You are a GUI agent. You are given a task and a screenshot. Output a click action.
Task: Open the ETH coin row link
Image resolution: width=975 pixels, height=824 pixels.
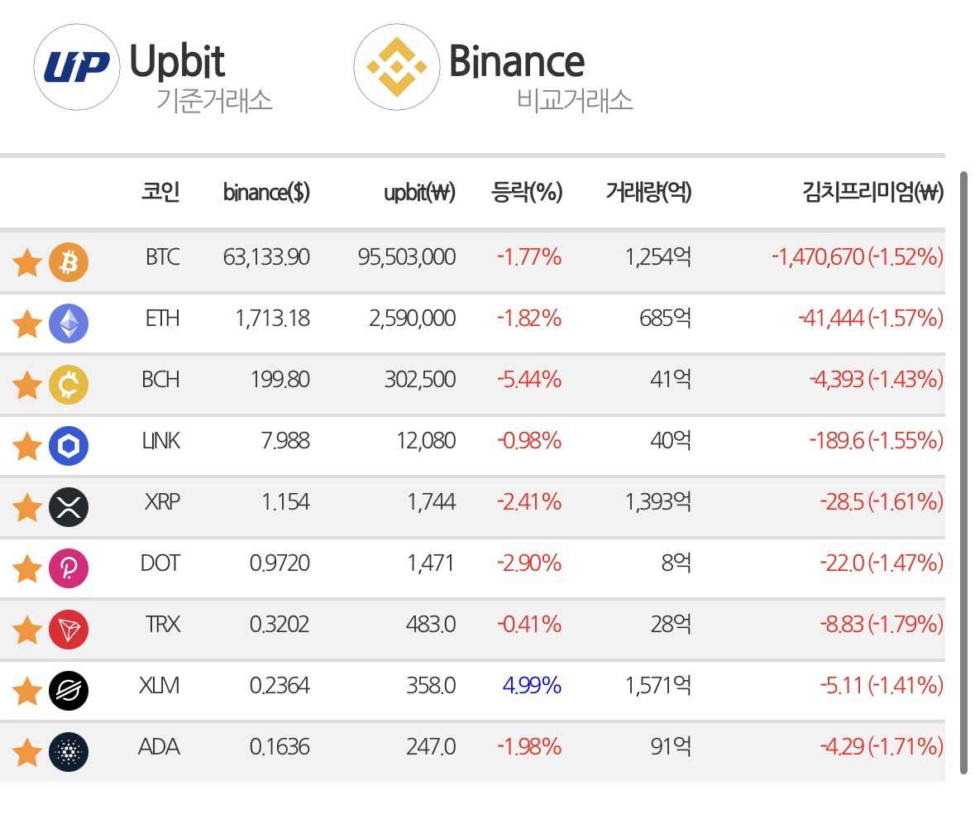tap(472, 323)
